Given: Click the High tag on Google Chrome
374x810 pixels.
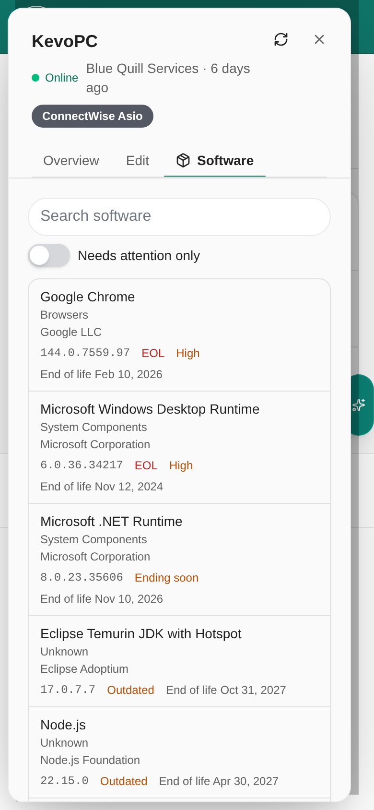Looking at the screenshot, I should [188, 353].
